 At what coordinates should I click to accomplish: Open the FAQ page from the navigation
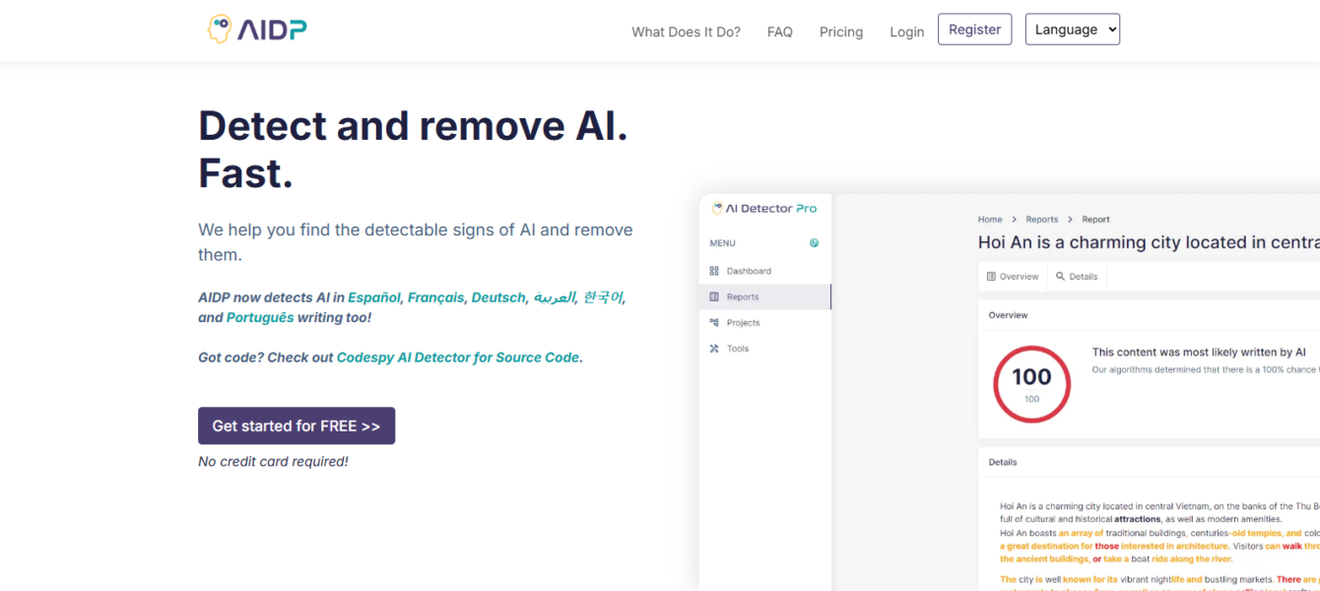[779, 32]
